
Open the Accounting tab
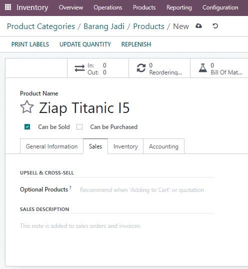click(x=163, y=146)
